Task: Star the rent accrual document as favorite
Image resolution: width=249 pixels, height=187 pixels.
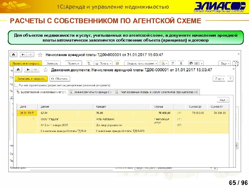Action: point(40,55)
